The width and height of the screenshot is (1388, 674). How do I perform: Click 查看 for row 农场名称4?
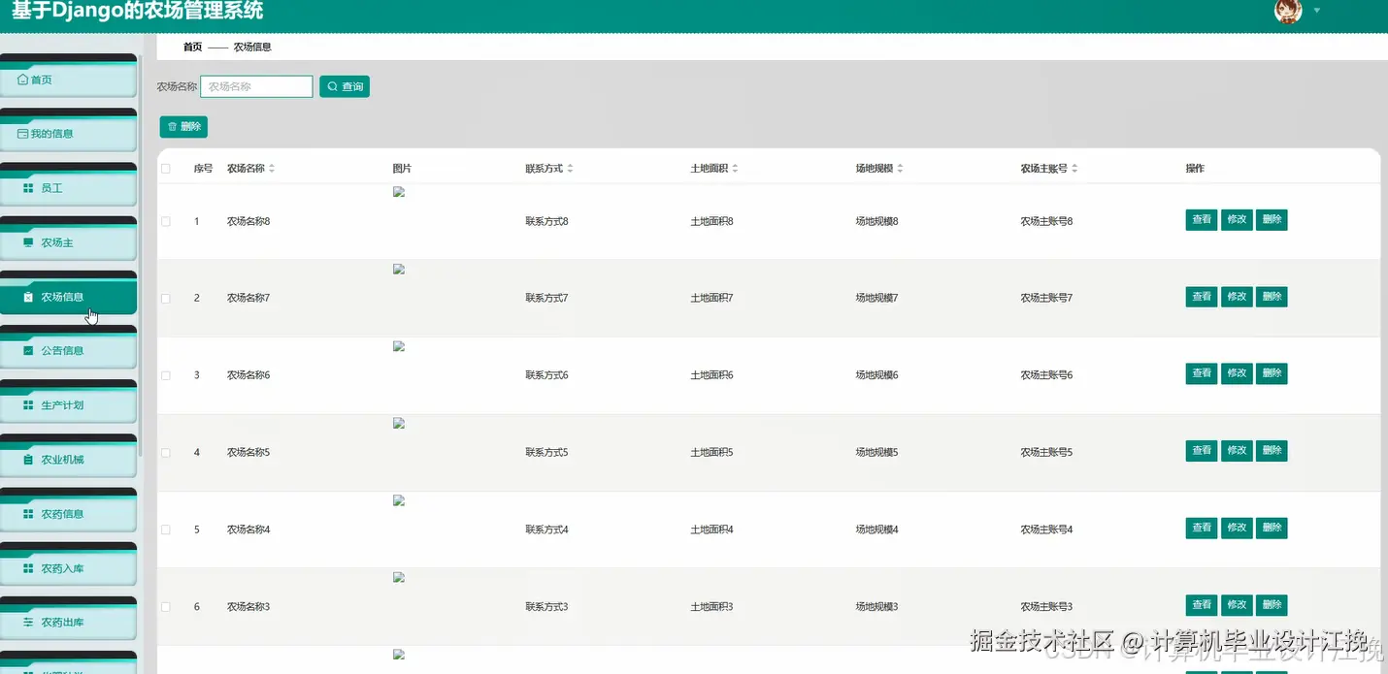click(1202, 528)
